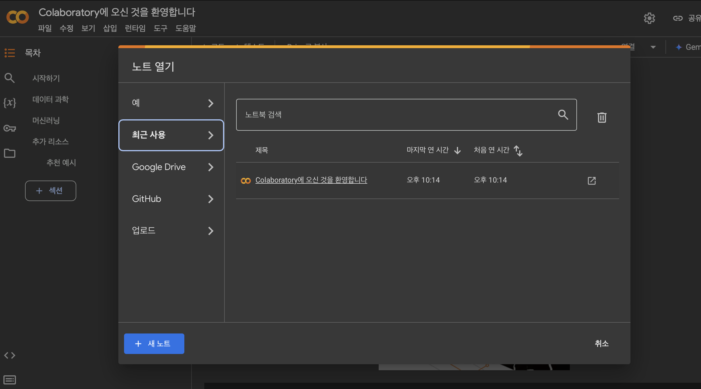The image size is (701, 389).
Task: Select the 업로드 upload tab
Action: pyautogui.click(x=171, y=230)
